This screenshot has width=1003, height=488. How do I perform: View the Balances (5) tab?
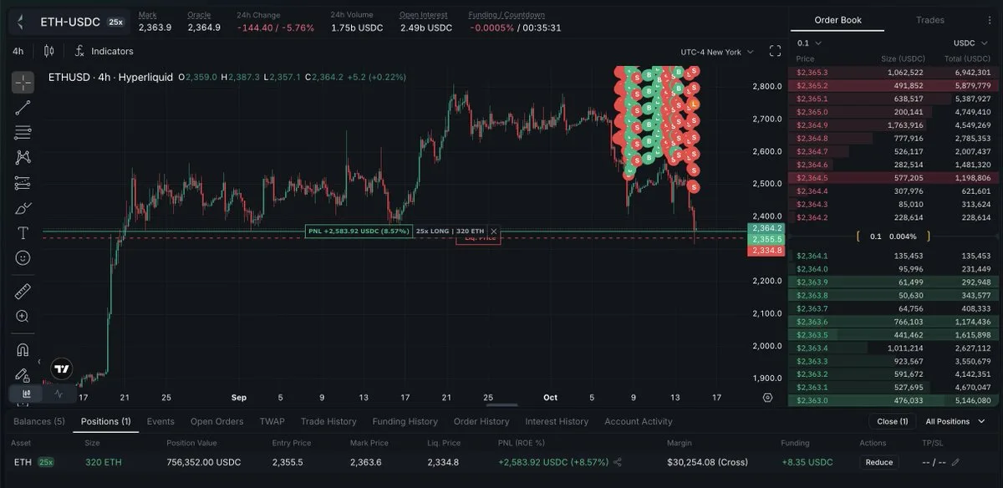click(38, 422)
